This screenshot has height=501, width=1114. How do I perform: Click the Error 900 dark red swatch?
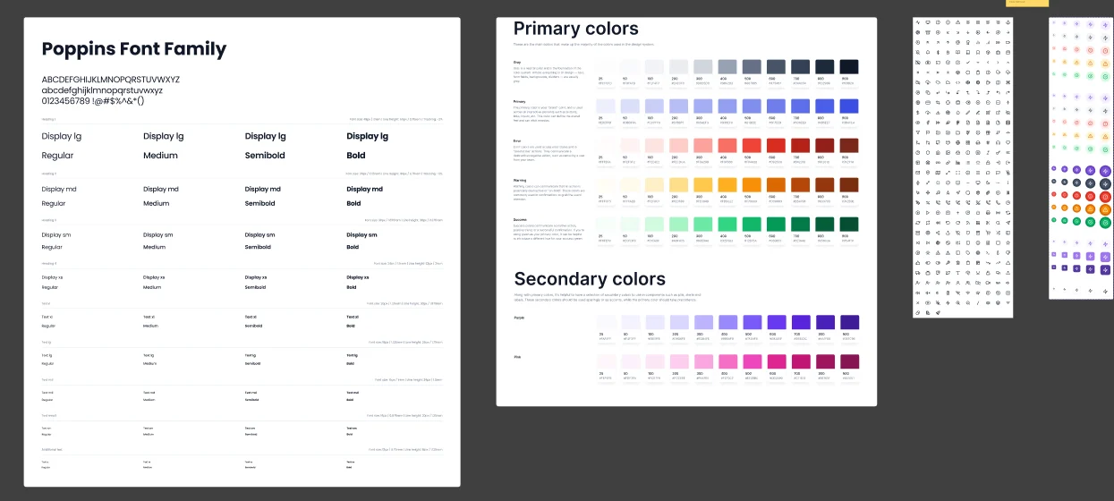coord(848,145)
